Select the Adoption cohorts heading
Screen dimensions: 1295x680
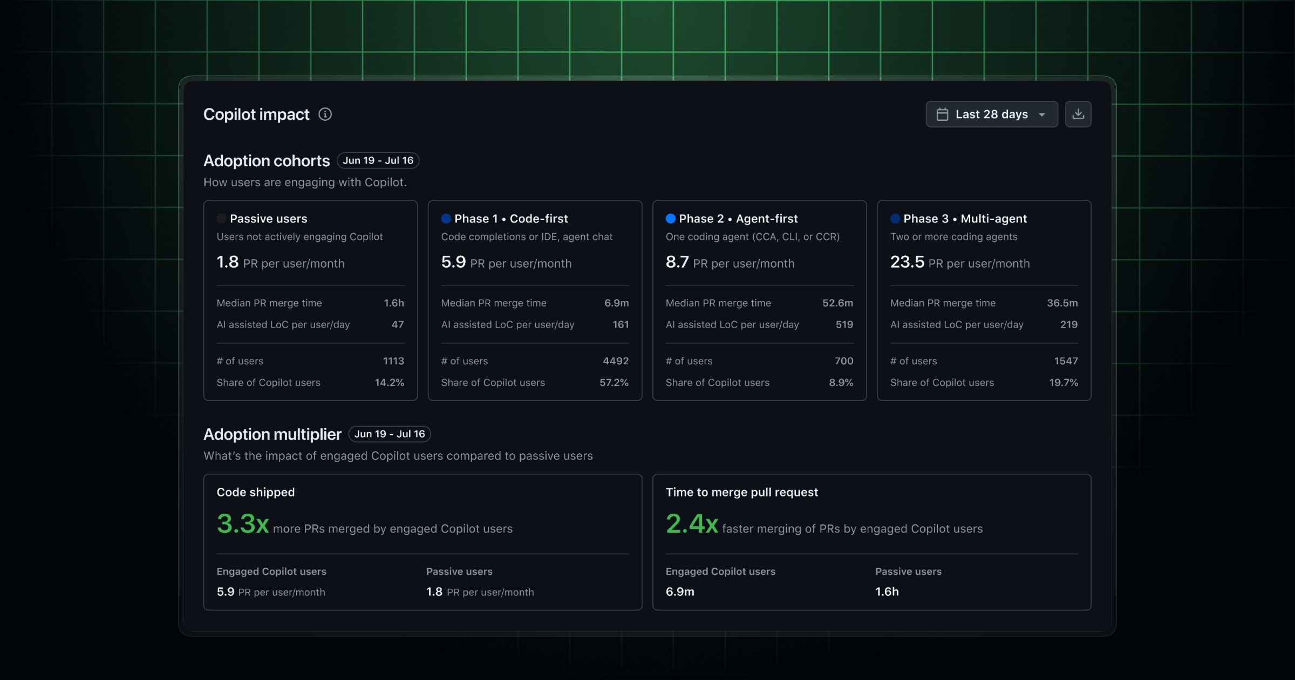[x=267, y=161]
